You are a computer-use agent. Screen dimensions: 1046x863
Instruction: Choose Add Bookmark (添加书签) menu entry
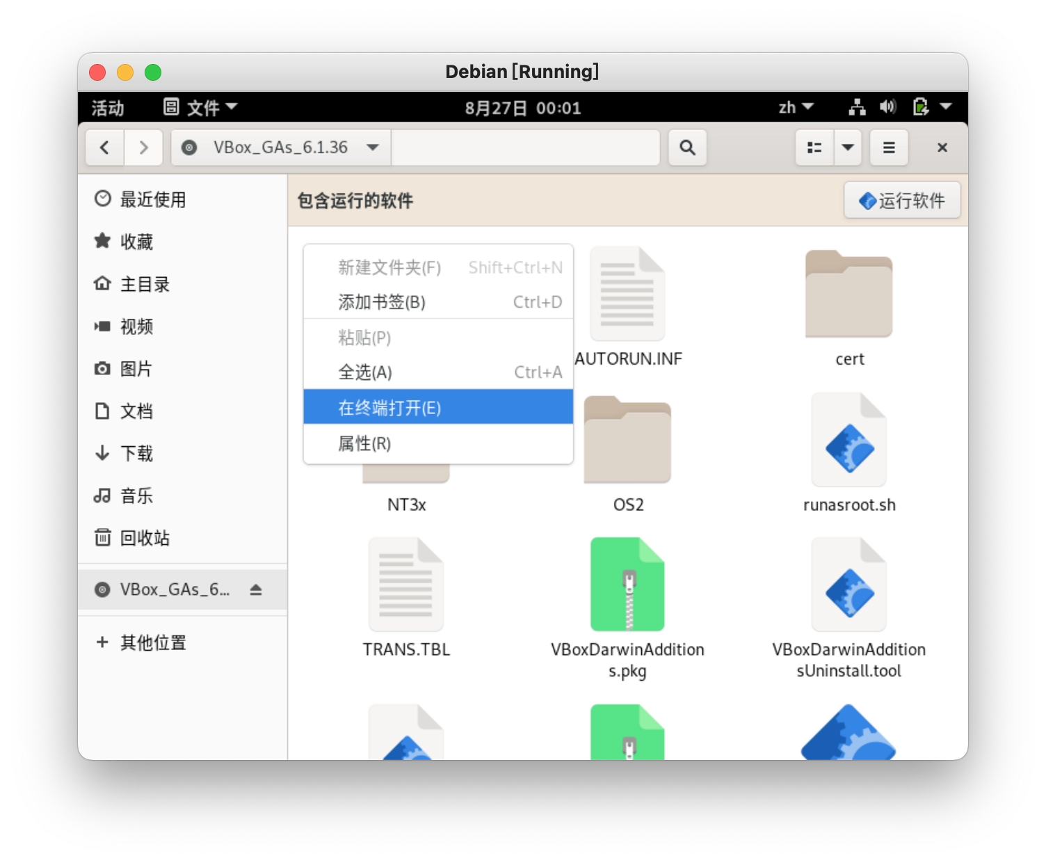[438, 302]
